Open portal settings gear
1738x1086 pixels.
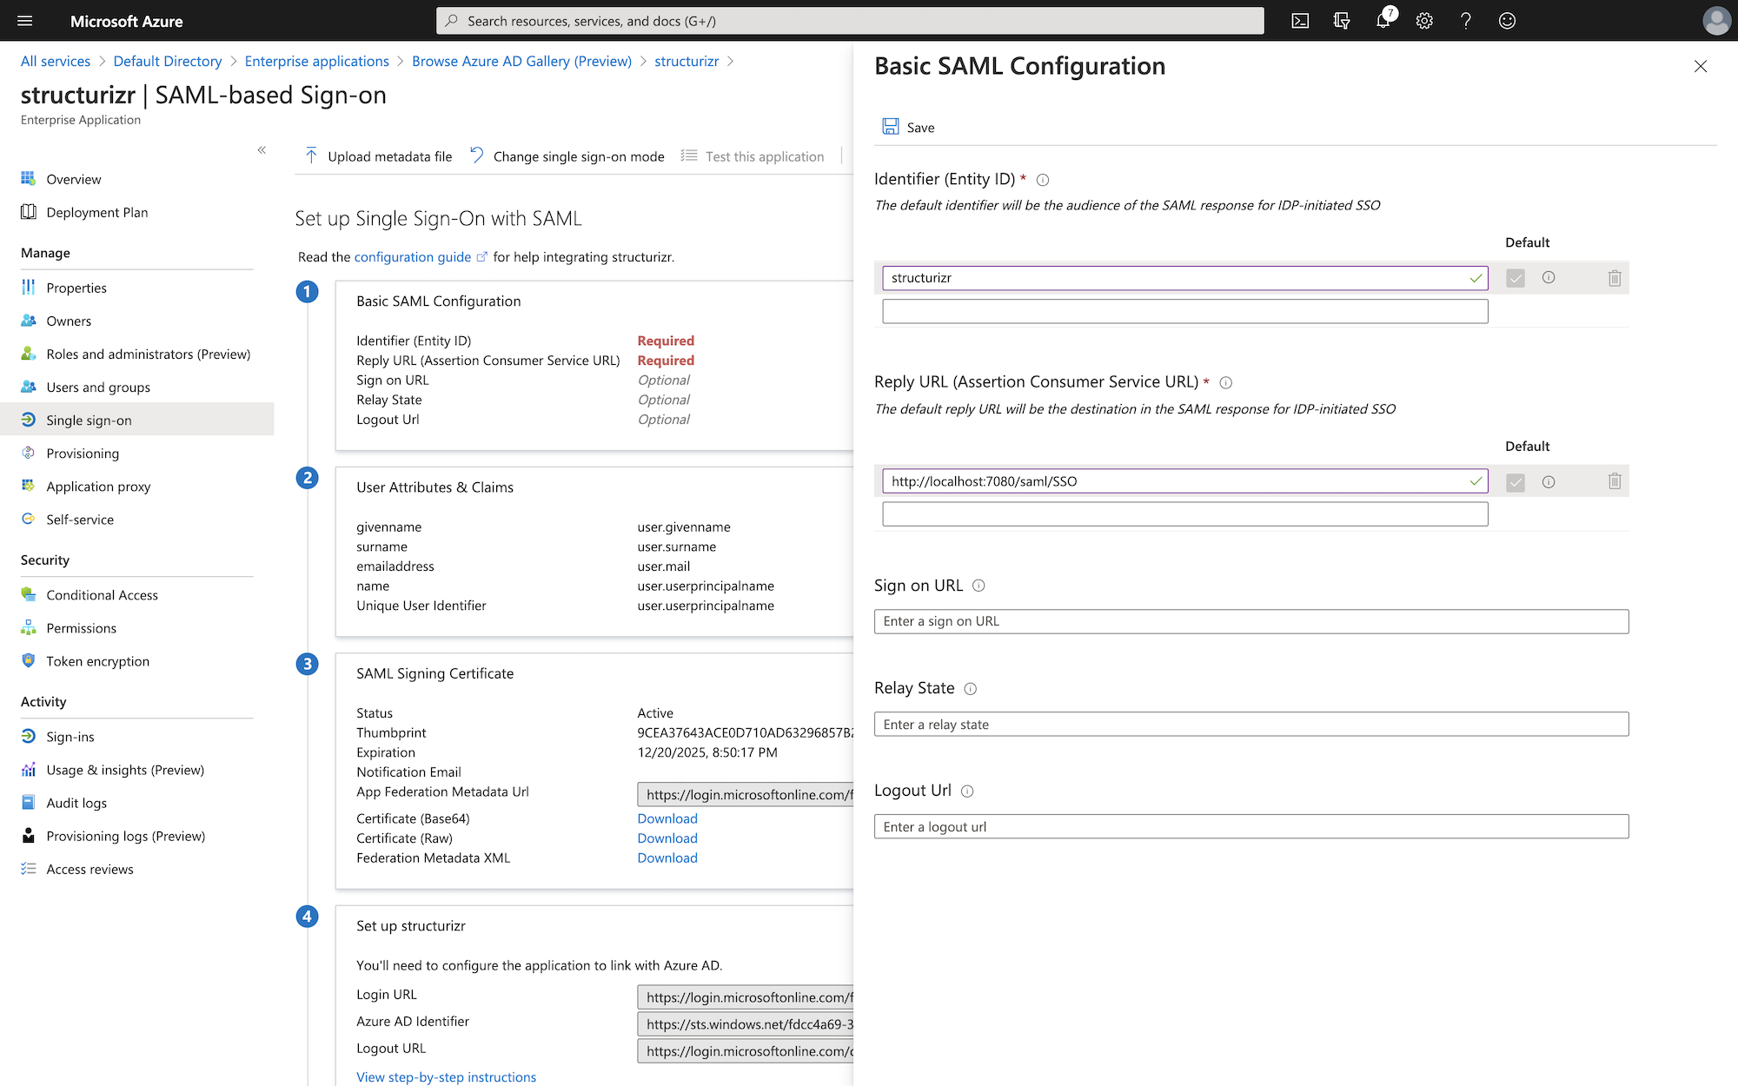[1424, 21]
